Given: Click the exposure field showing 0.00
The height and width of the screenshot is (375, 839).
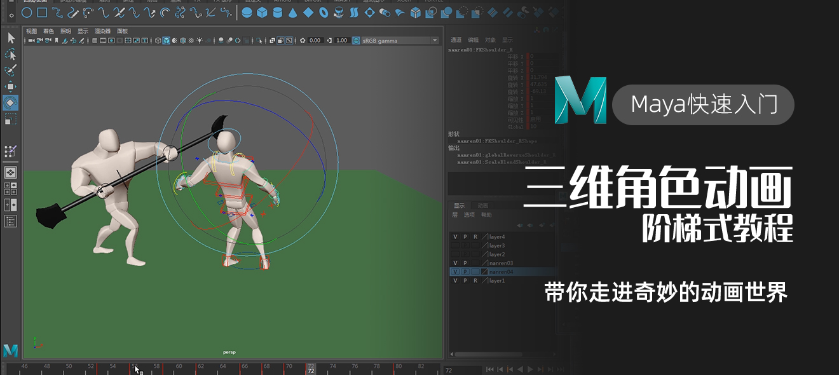Looking at the screenshot, I should click(315, 41).
